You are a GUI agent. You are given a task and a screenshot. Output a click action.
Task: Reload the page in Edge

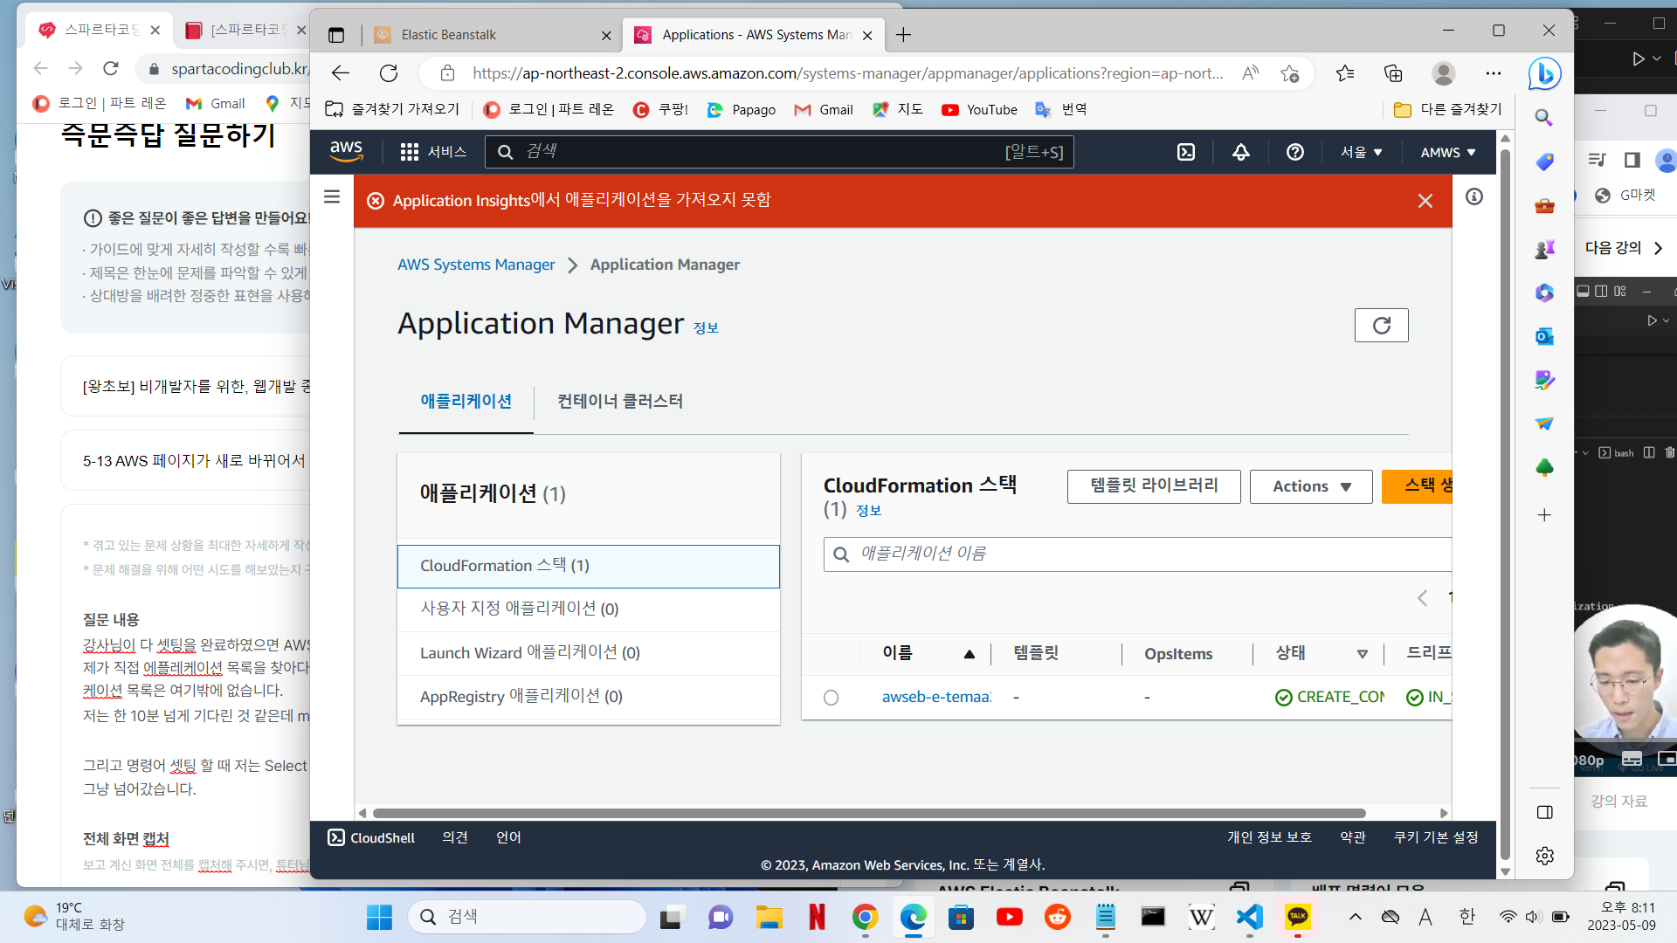coord(389,73)
